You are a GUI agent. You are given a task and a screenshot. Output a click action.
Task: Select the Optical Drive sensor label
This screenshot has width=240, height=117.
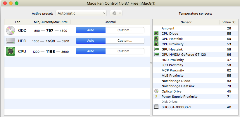(x=171, y=91)
